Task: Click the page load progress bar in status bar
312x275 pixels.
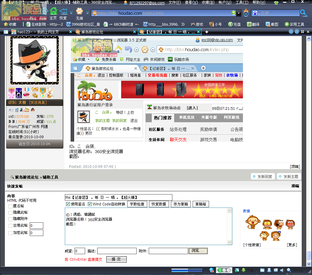Action: click(187, 270)
